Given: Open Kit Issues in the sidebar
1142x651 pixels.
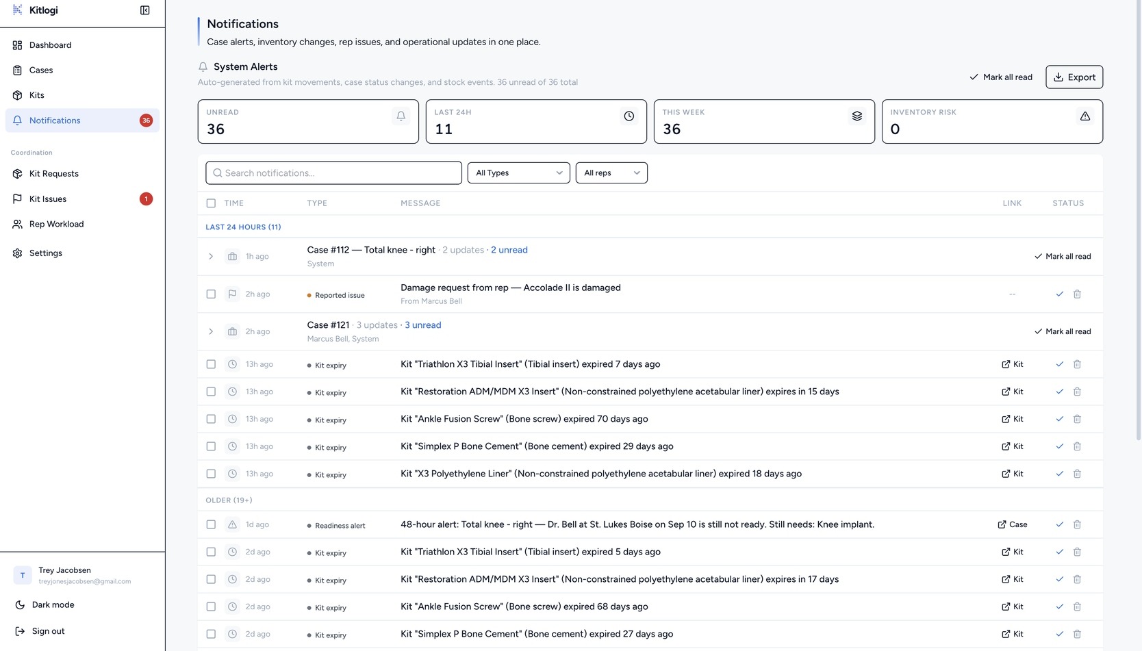Looking at the screenshot, I should 82,199.
